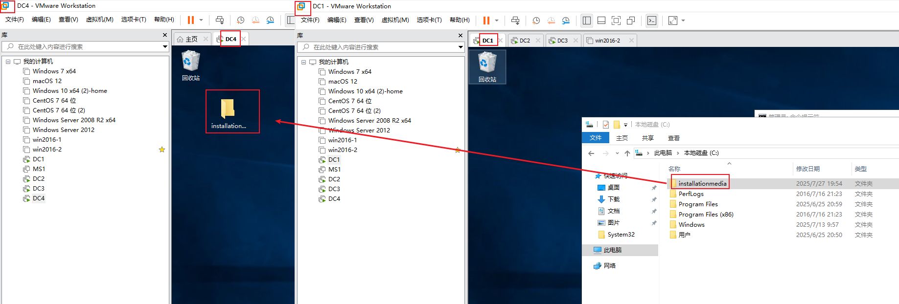The height and width of the screenshot is (304, 899).
Task: Open search filter dropdown in DC1 library
Action: point(461,47)
